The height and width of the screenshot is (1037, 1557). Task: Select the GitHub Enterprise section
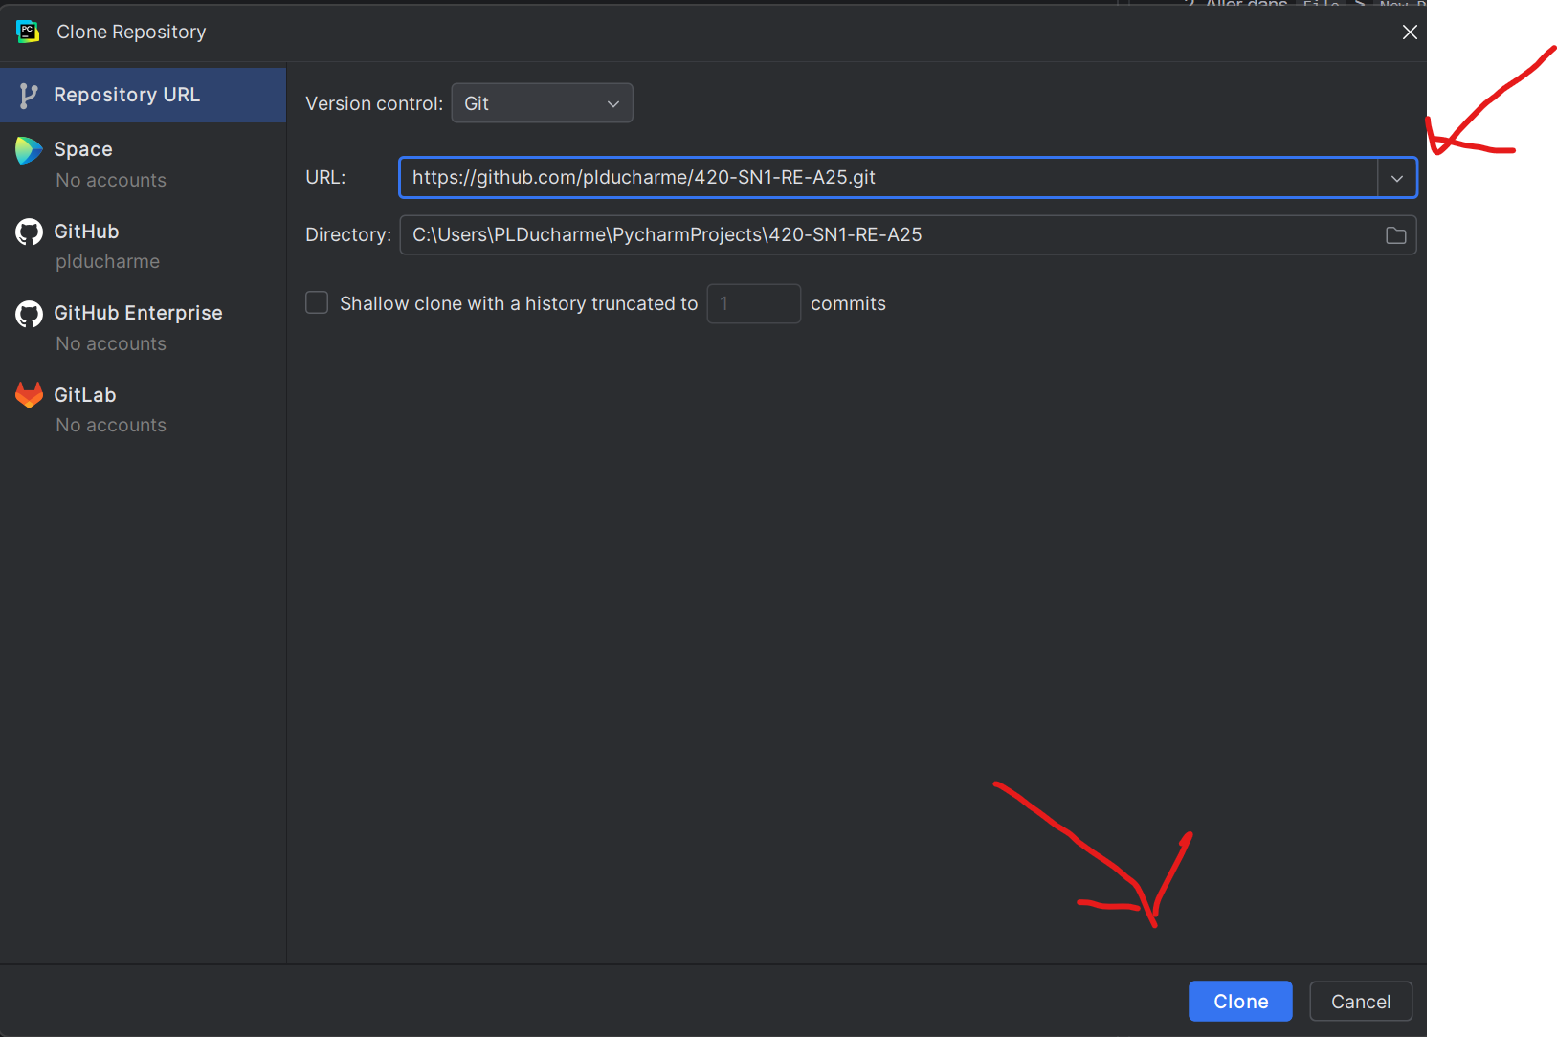[144, 327]
